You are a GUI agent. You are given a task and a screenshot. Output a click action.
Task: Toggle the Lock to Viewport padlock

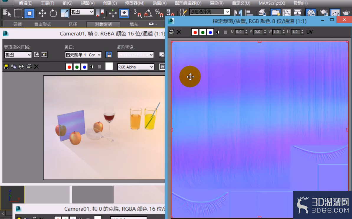(109, 55)
